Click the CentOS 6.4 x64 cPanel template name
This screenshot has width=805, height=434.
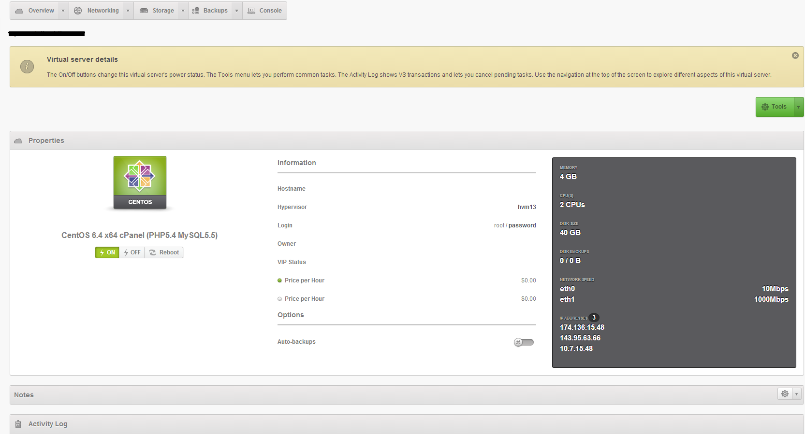[x=139, y=235]
